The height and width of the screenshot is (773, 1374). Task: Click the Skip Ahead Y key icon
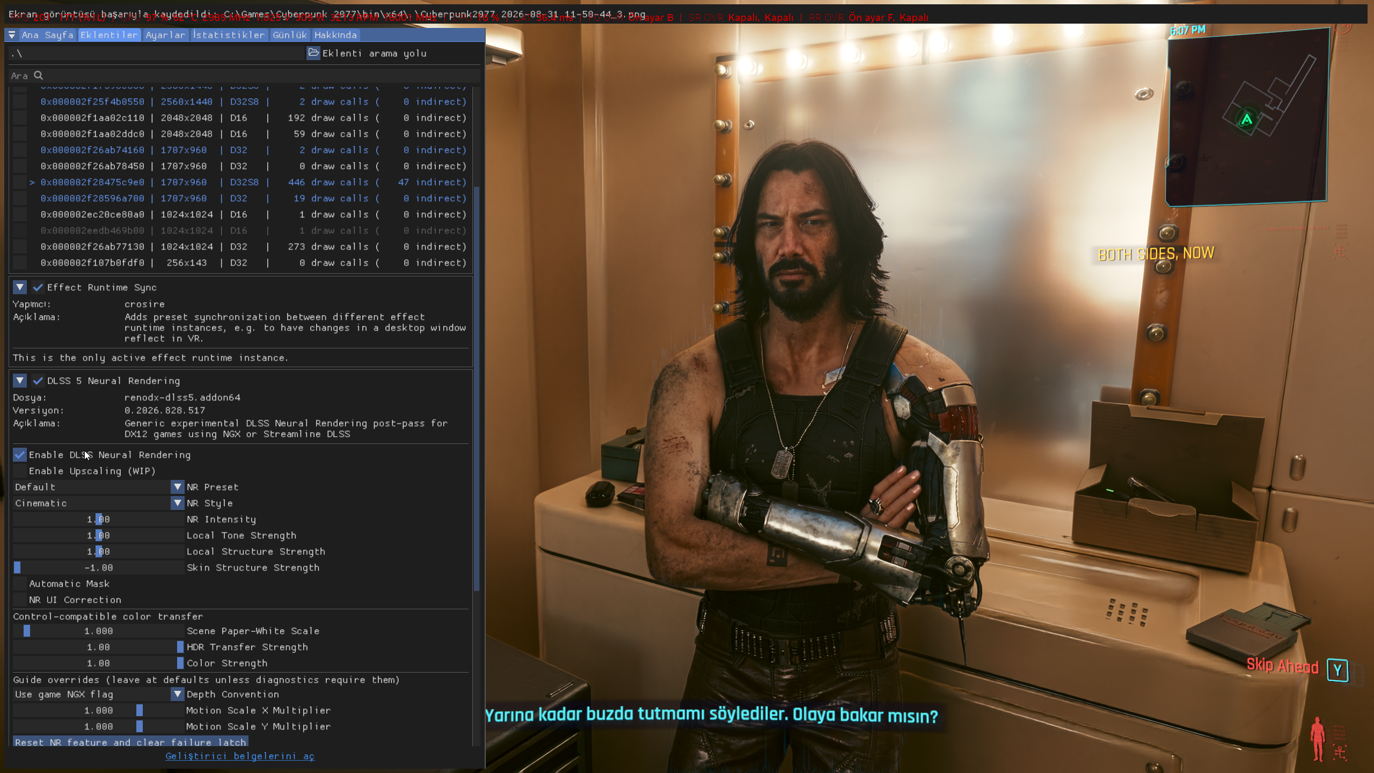click(x=1337, y=670)
